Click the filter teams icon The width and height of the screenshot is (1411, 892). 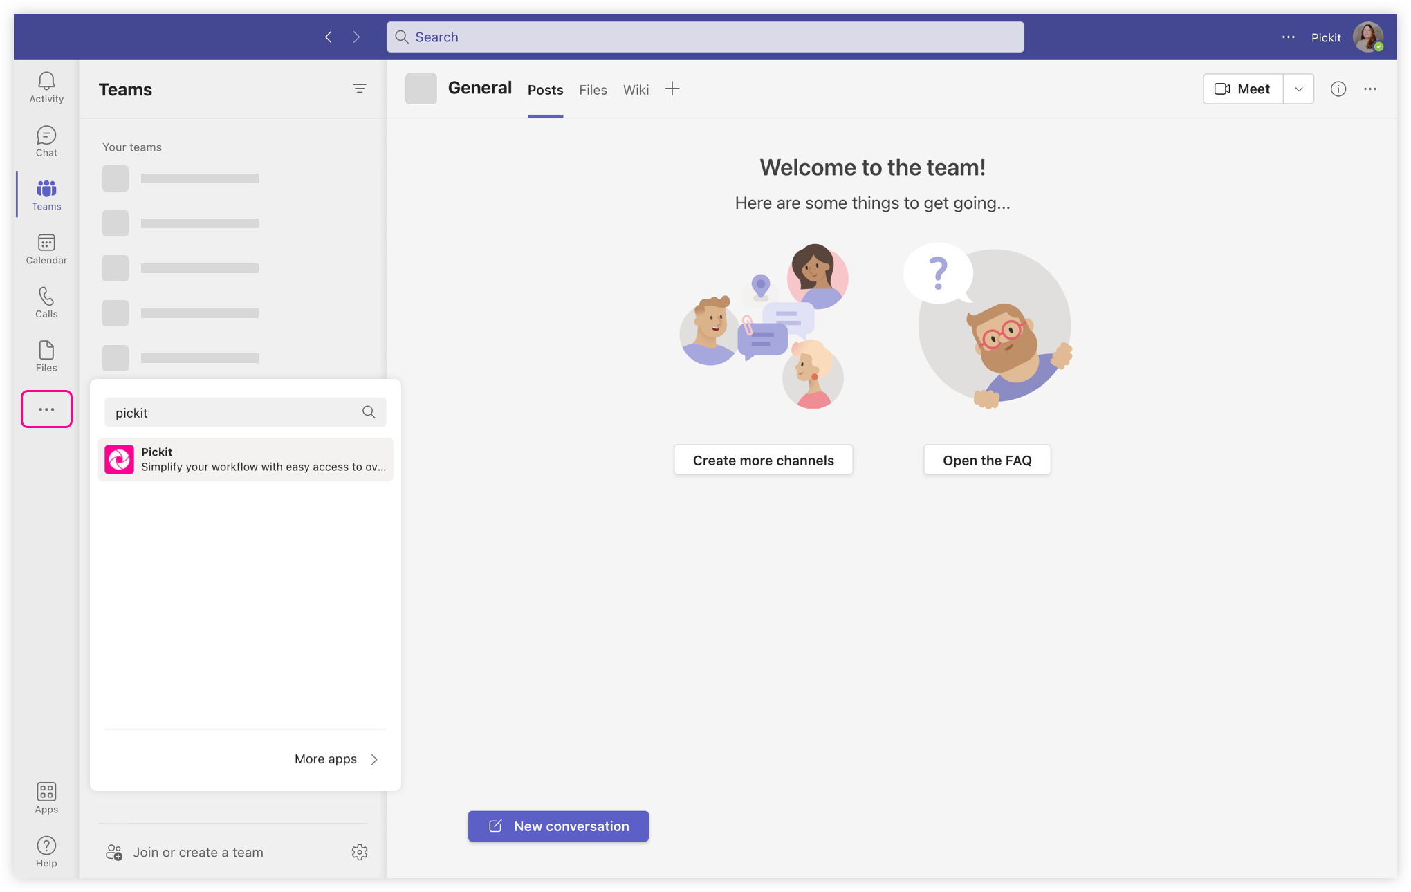click(360, 89)
